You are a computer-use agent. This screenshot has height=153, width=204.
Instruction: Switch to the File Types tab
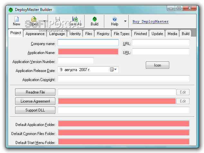pos(122,34)
